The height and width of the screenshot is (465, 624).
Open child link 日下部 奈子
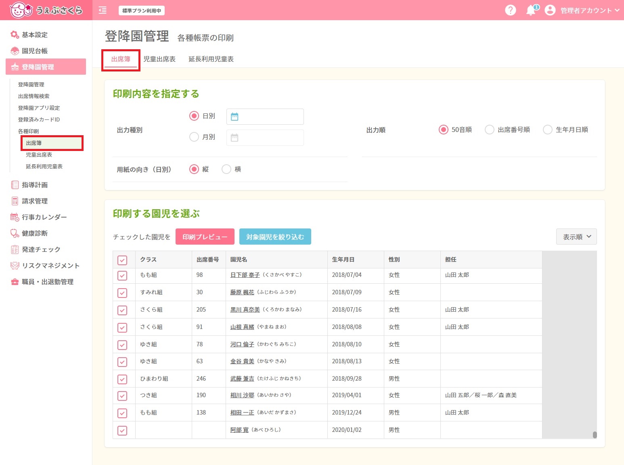coord(245,275)
